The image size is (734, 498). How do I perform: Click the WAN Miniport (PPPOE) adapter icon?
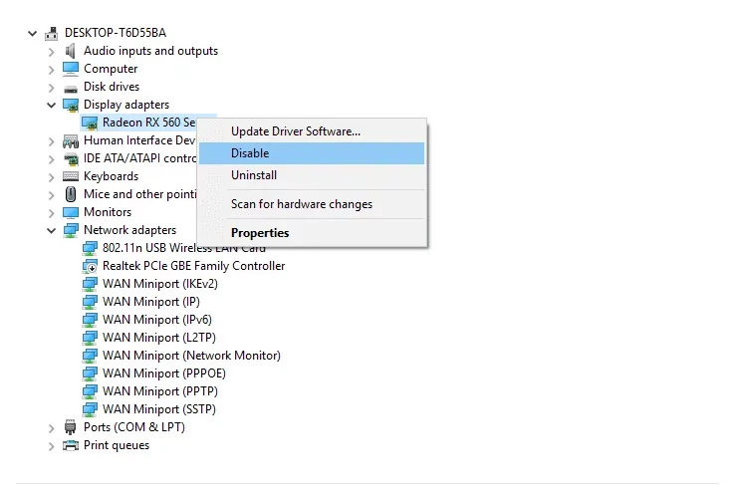point(90,373)
